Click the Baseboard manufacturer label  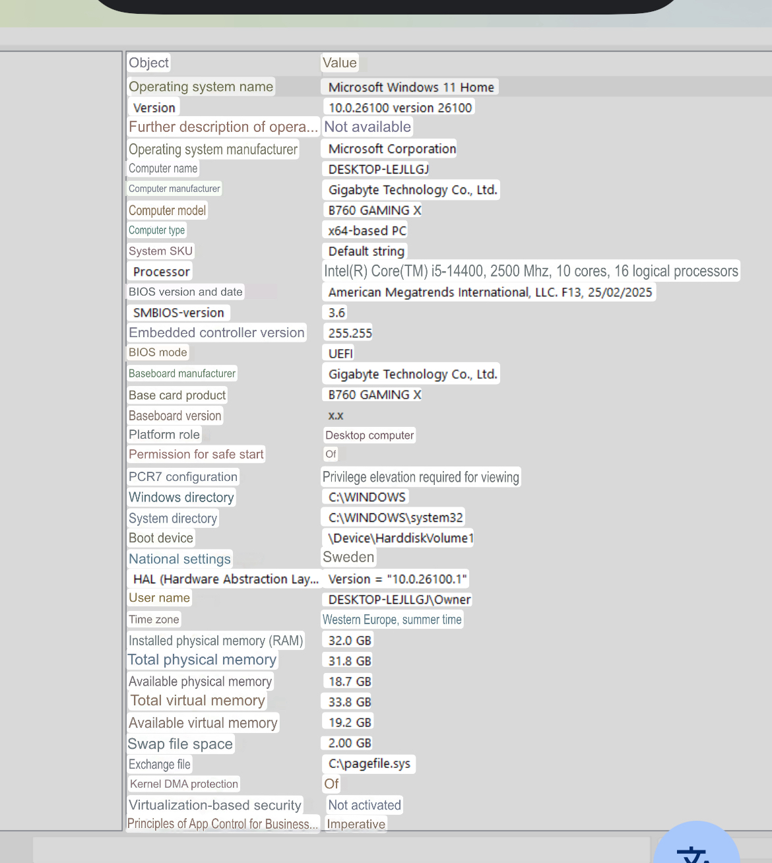coord(181,373)
